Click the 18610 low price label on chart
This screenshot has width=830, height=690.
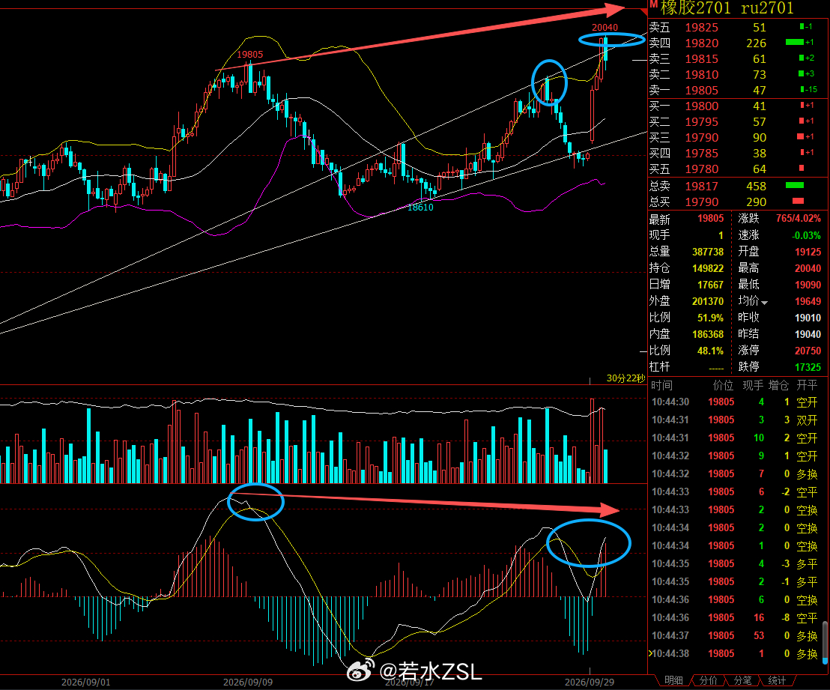pos(420,207)
